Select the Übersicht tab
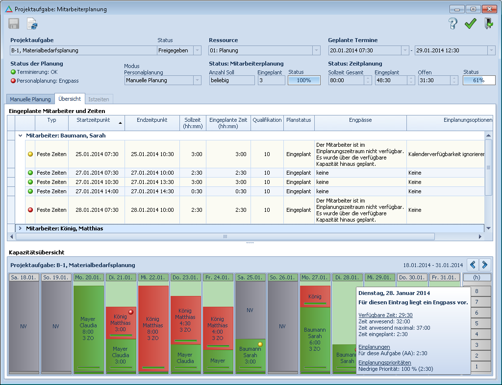This screenshot has width=502, height=385. (x=70, y=99)
